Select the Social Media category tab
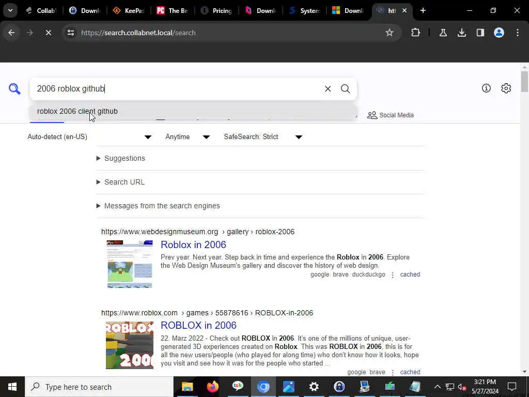This screenshot has height=397, width=529. [x=391, y=115]
